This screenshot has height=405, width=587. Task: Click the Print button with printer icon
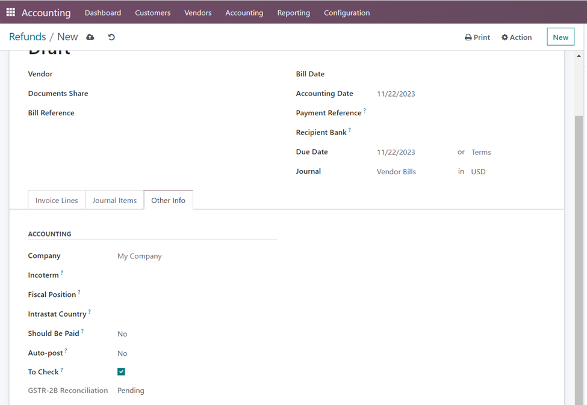[x=477, y=37]
